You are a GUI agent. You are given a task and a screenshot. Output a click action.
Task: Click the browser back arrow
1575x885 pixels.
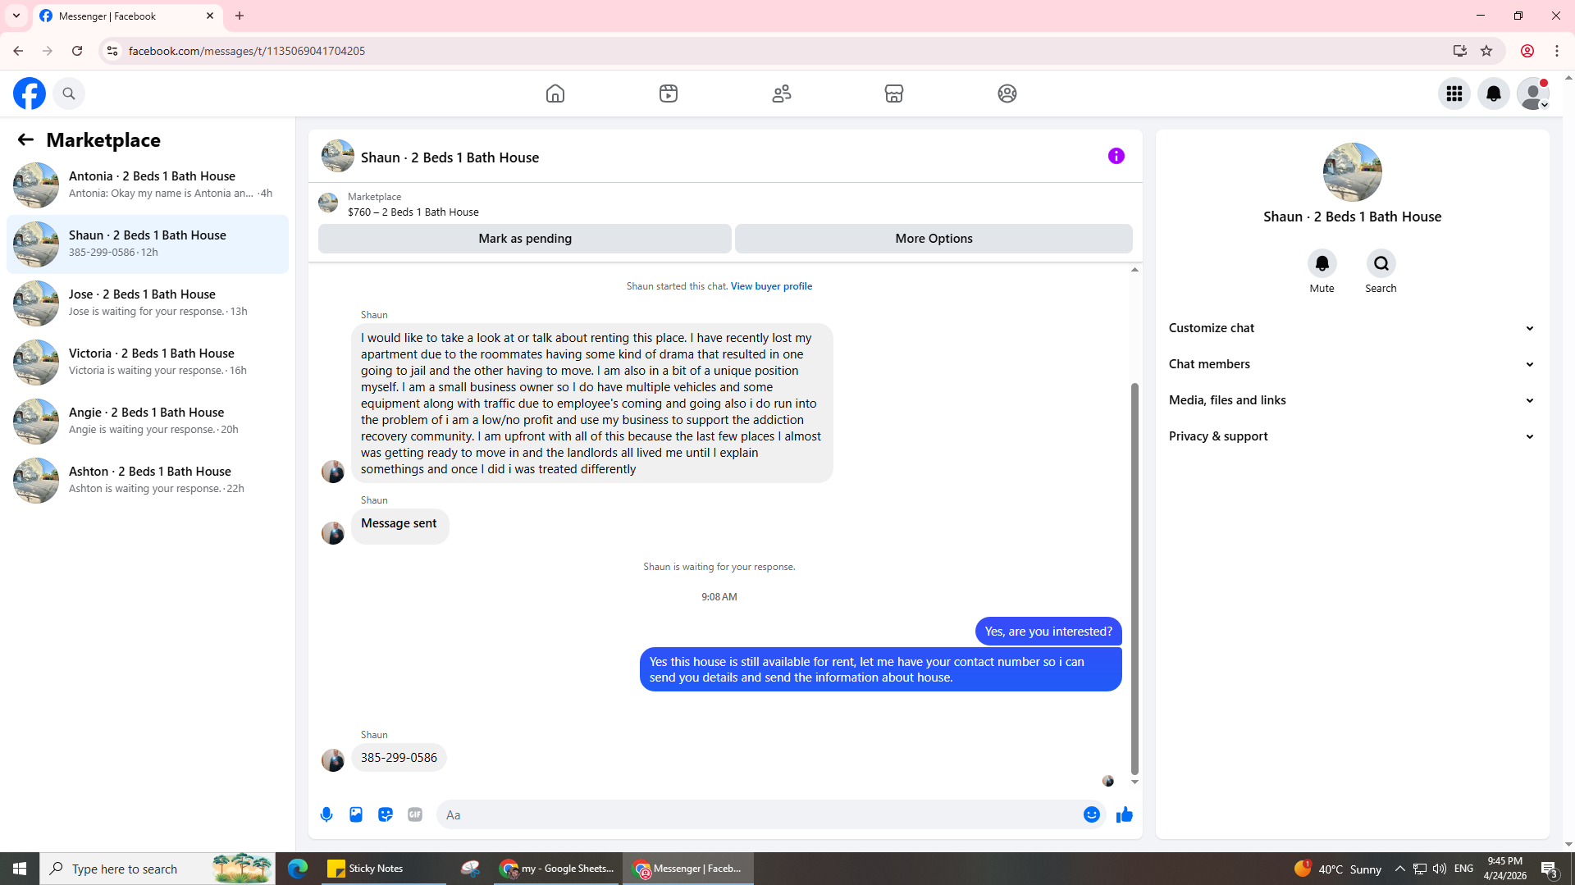(x=18, y=51)
